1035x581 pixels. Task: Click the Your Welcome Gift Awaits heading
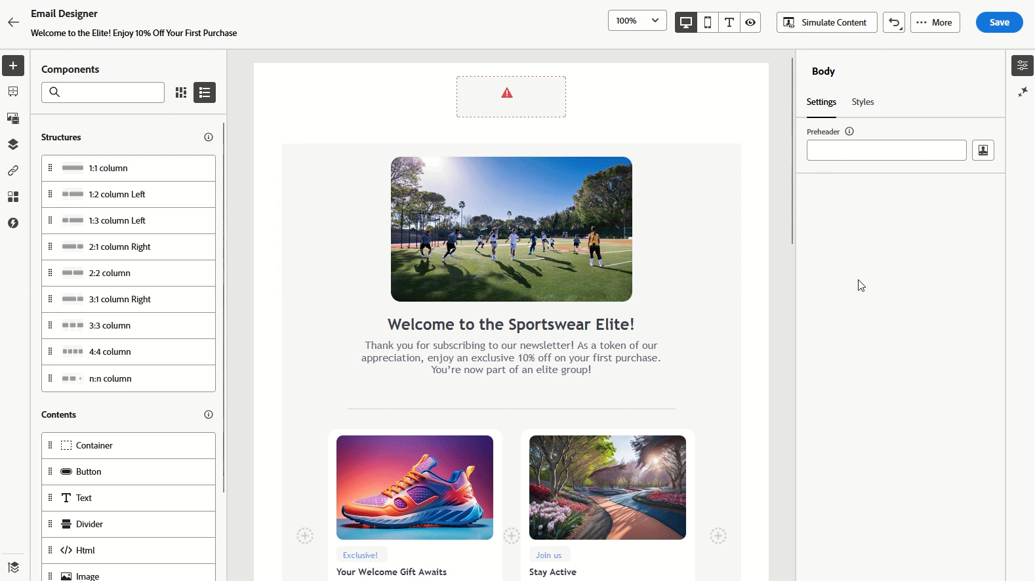click(392, 572)
